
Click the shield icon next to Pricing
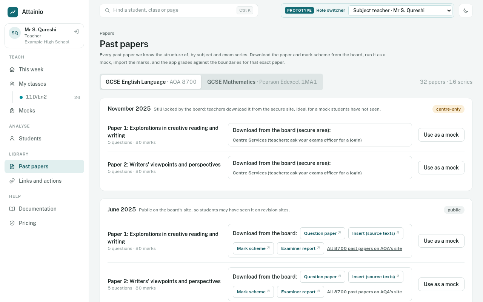[12, 223]
